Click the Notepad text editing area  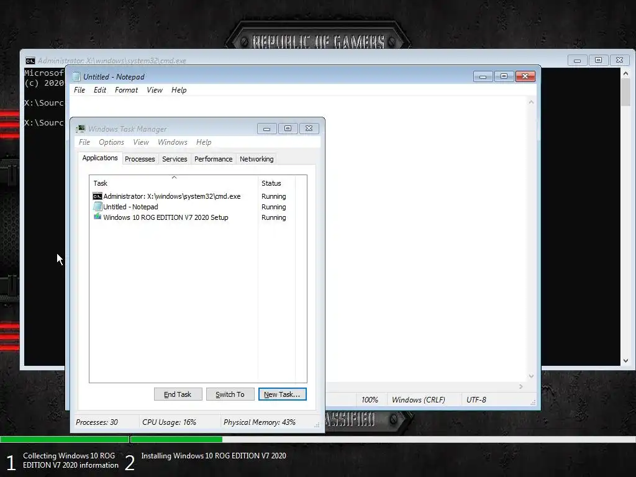click(426, 239)
